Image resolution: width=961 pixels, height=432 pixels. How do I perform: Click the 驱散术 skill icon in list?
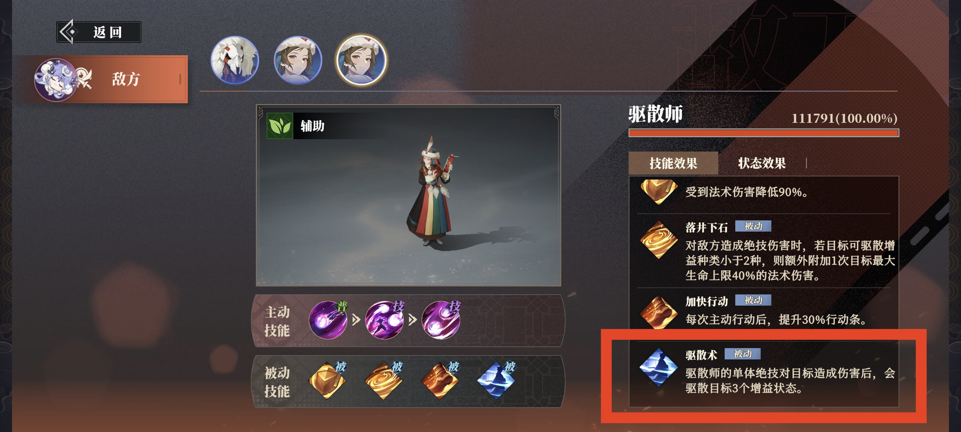tap(658, 368)
